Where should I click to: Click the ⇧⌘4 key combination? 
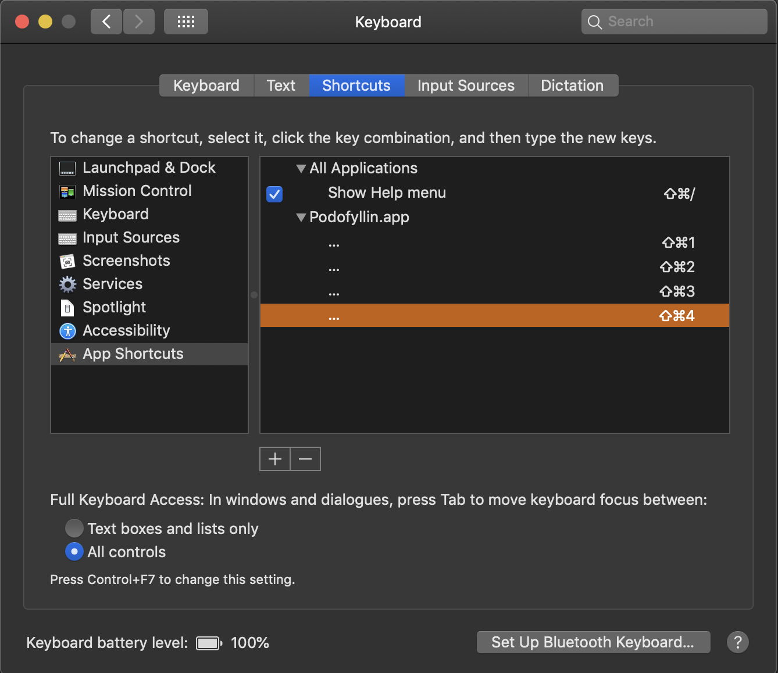[x=677, y=316]
